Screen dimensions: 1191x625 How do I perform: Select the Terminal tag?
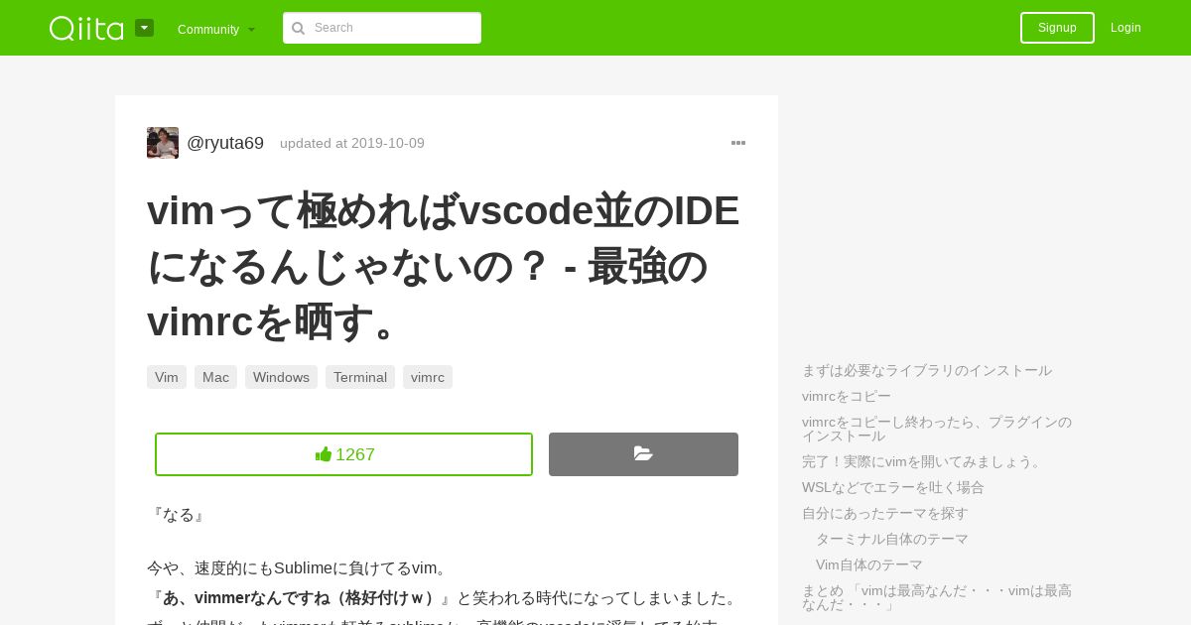pyautogui.click(x=360, y=377)
